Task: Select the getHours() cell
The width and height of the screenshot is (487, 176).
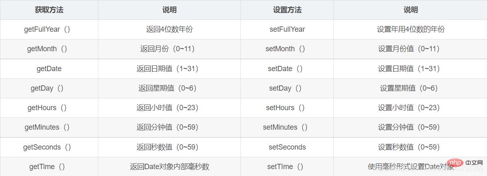Action: point(47,108)
